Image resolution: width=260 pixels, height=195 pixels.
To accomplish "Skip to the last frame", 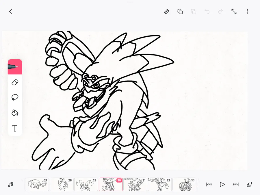I will pos(236,184).
